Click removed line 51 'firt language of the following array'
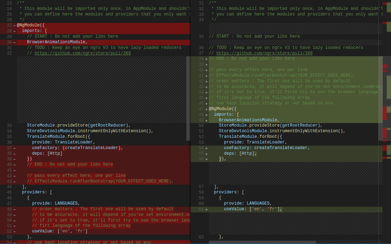Image resolution: width=391 pixels, height=244 pixels. pyautogui.click(x=81, y=226)
